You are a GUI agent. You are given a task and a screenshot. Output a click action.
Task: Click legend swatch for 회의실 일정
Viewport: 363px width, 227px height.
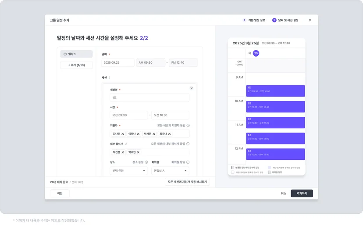[269, 172]
